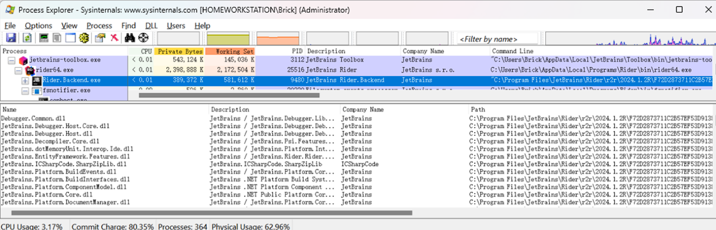
Task: Click the Save toolbar icon
Action: (x=11, y=38)
